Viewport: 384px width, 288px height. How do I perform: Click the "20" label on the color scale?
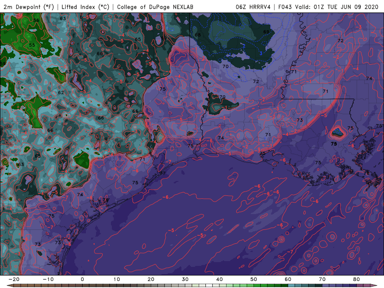click(151, 279)
